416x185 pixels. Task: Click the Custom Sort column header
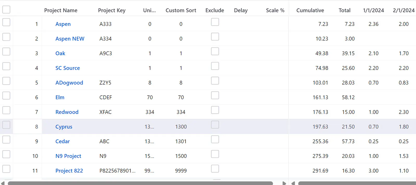(181, 10)
